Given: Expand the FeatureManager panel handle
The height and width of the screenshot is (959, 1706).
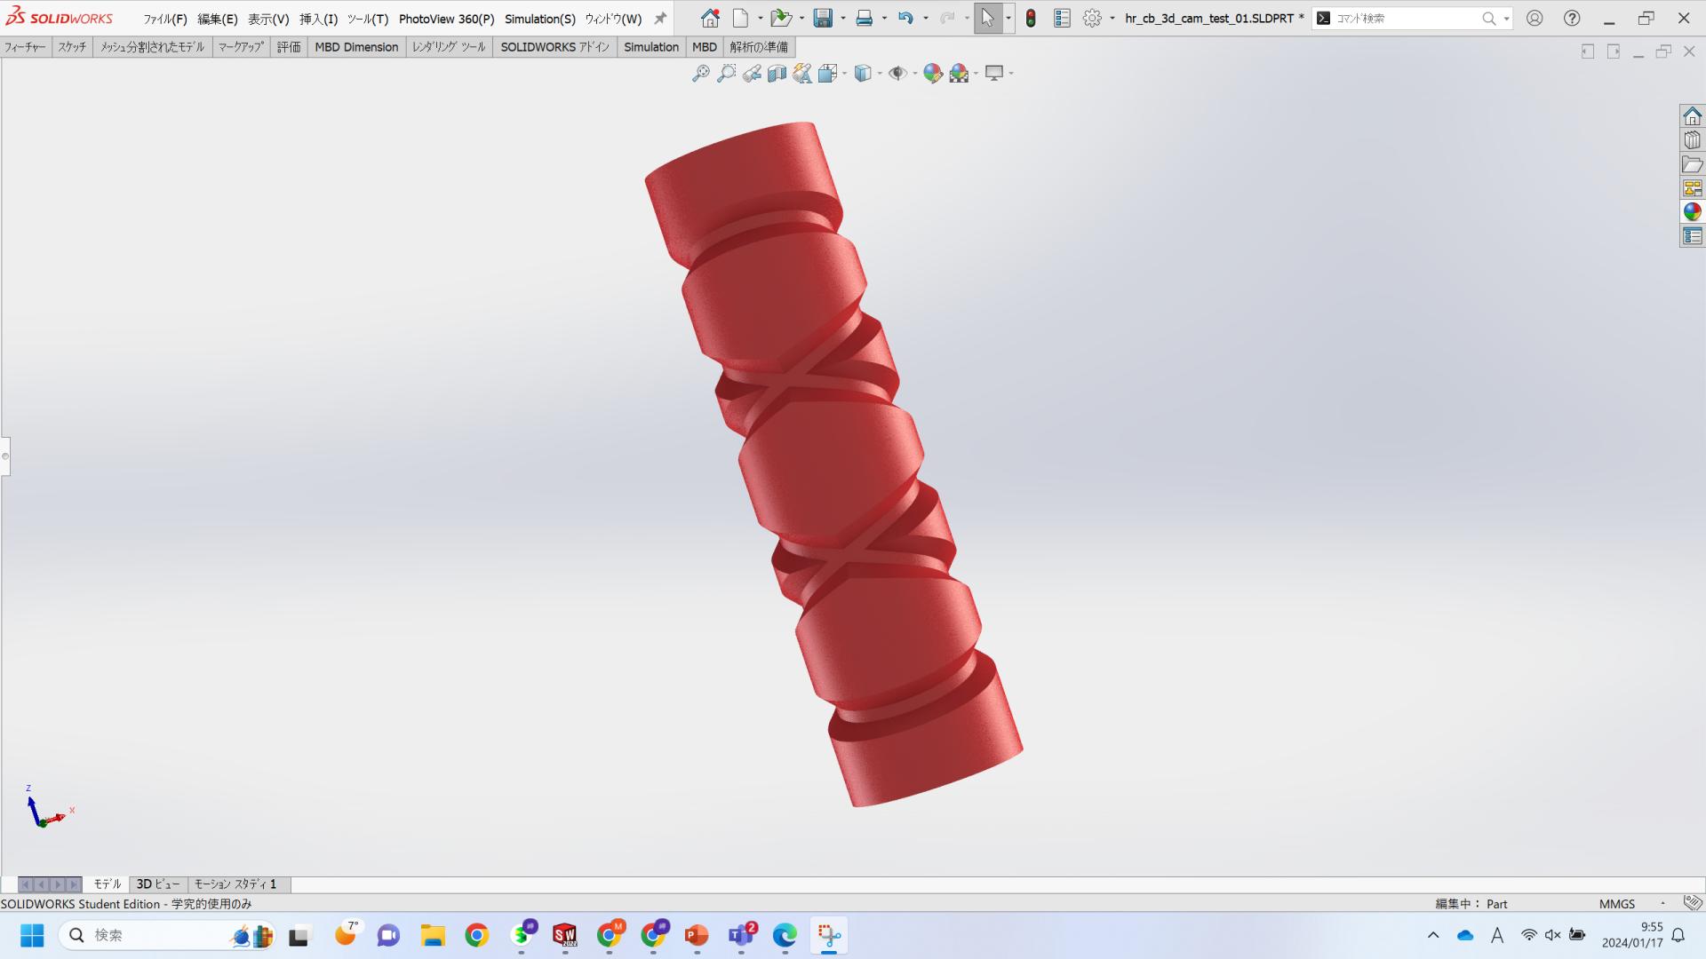Looking at the screenshot, I should pos(5,456).
